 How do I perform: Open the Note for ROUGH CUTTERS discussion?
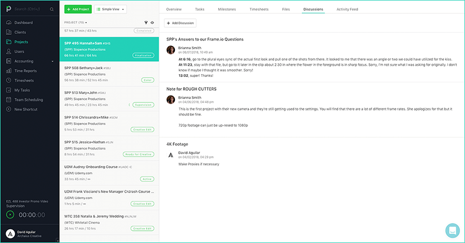(x=192, y=89)
